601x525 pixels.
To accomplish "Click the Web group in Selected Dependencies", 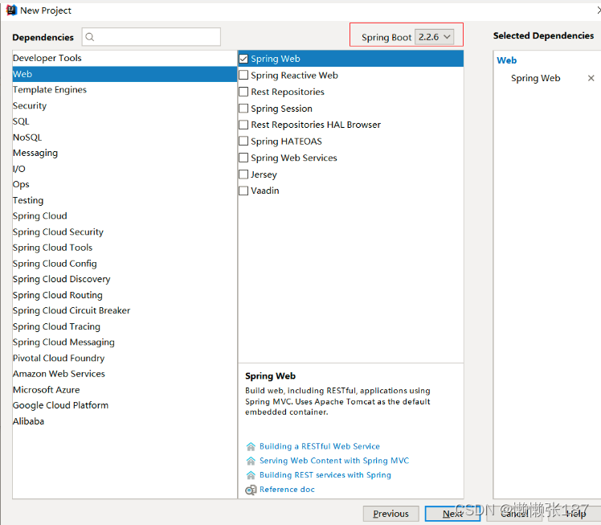I will pyautogui.click(x=507, y=60).
